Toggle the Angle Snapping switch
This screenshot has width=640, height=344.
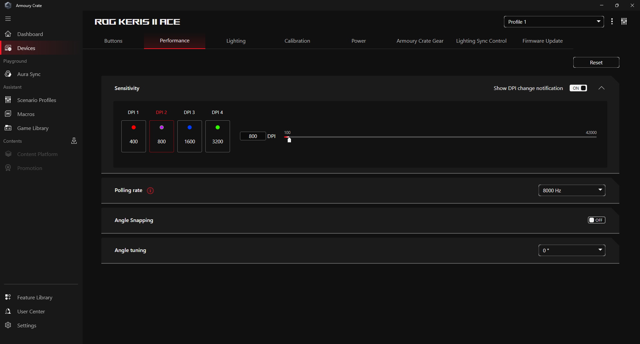point(597,220)
